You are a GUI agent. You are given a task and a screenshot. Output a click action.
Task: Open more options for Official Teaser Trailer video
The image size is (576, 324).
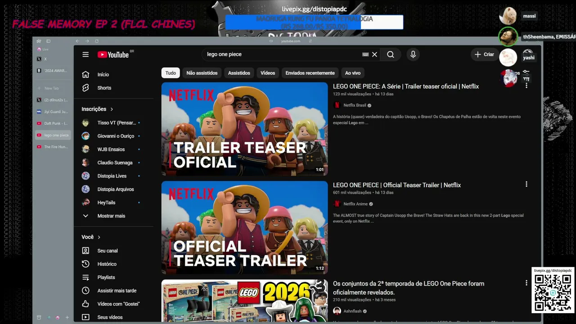tap(526, 184)
